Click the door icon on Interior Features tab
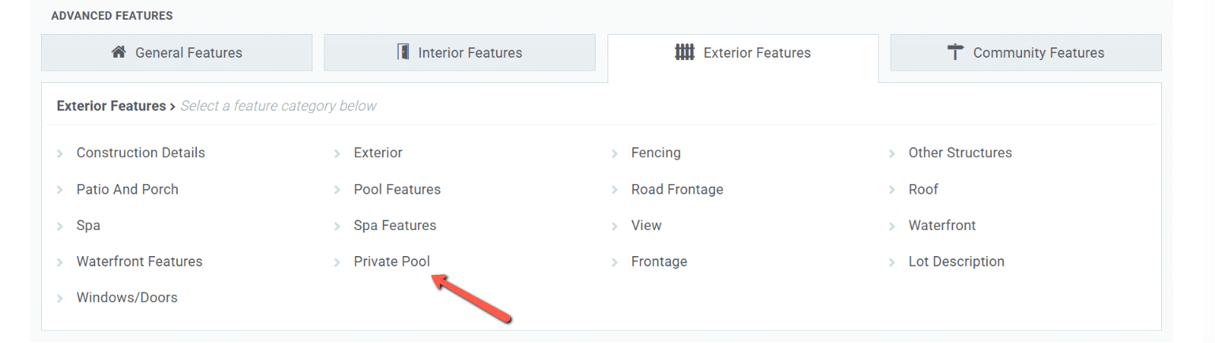The image size is (1215, 343). [403, 52]
